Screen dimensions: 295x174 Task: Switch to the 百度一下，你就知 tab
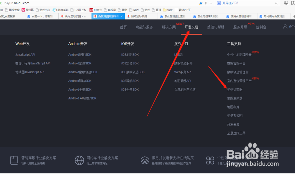click(x=42, y=16)
